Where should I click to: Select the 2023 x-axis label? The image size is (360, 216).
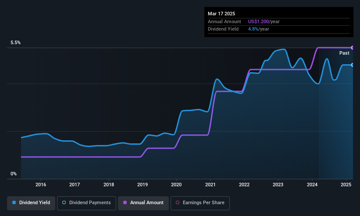(278, 185)
